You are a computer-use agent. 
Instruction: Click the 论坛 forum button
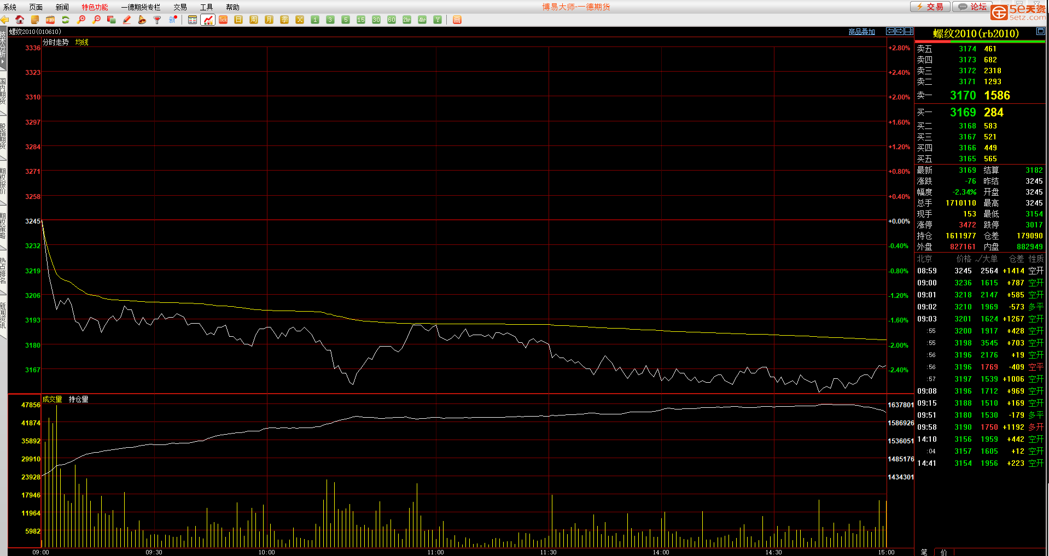coord(972,7)
